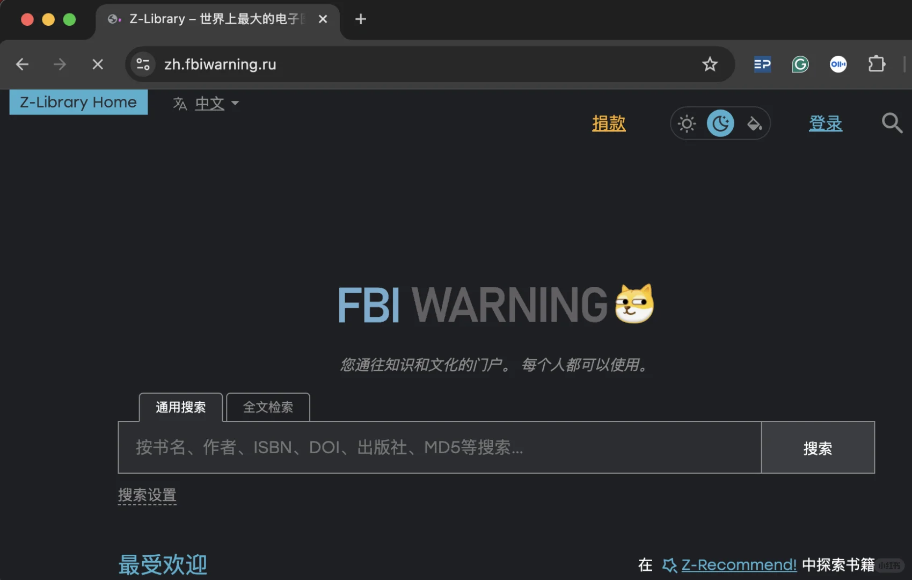Switch to the 全文检索 tab
The image size is (912, 580).
tap(268, 407)
